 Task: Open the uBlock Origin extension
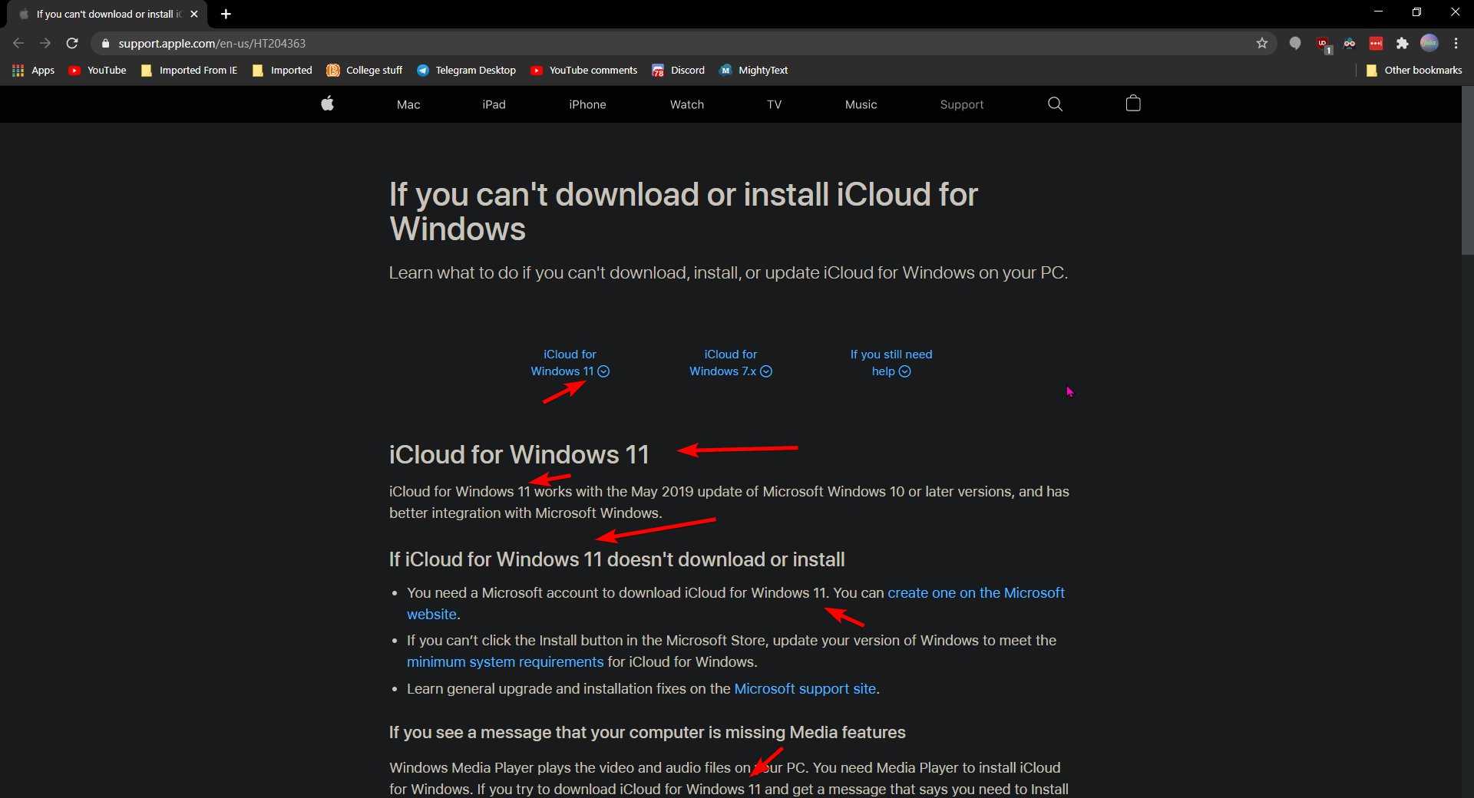(x=1323, y=45)
